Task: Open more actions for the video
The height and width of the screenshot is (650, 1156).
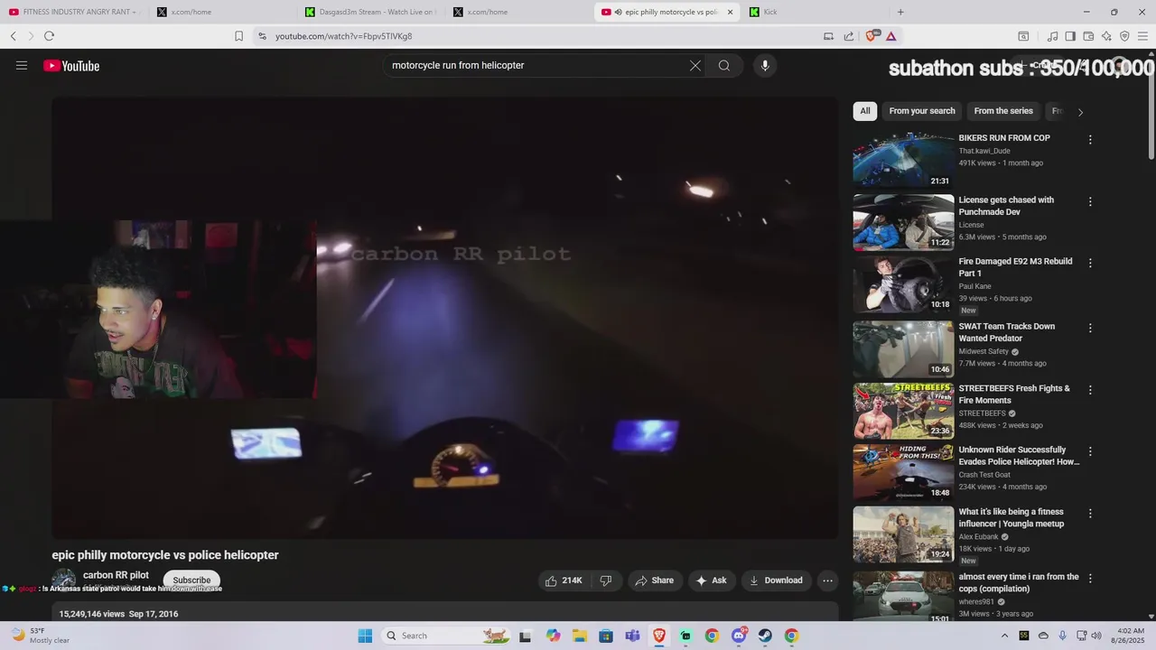Action: click(827, 580)
